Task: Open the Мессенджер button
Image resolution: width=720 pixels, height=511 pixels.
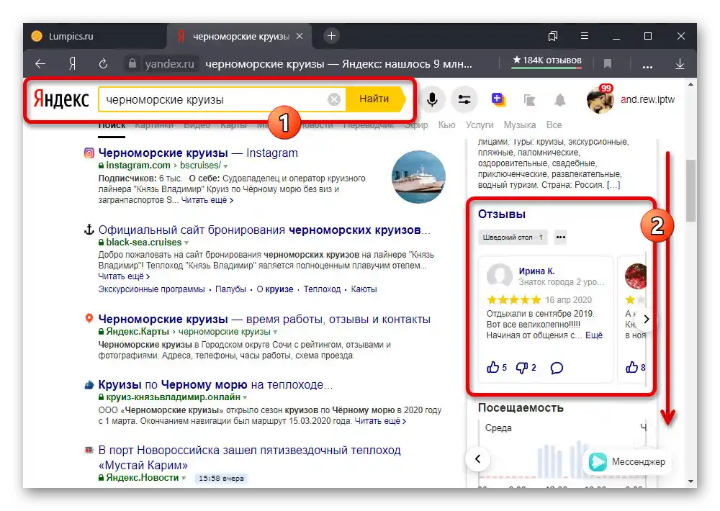Action: click(628, 461)
